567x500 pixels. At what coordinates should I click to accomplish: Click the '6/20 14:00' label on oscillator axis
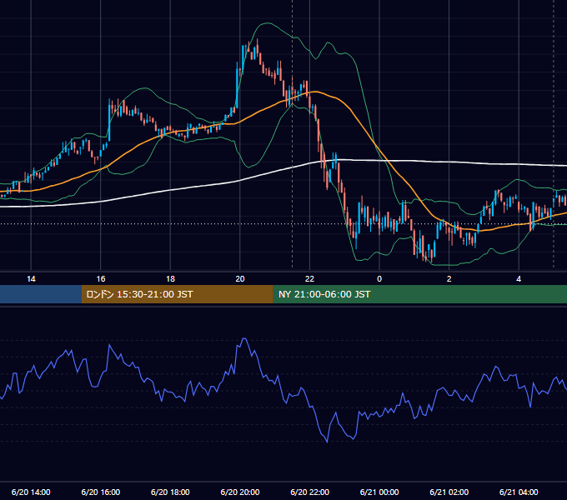pyautogui.click(x=31, y=492)
